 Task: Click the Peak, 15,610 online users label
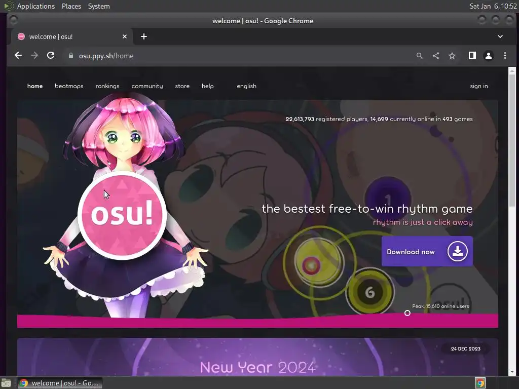[440, 306]
